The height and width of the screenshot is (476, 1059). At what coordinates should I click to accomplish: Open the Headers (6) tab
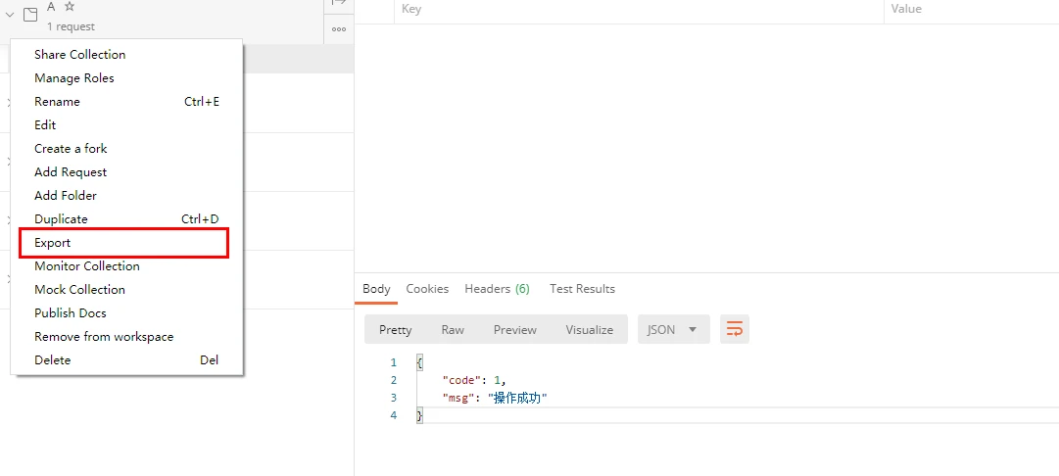(497, 289)
